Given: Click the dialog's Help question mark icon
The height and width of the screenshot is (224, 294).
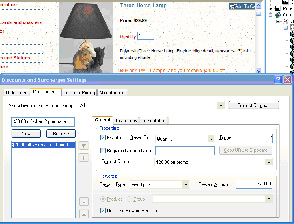Looking at the screenshot, I should pos(278,80).
